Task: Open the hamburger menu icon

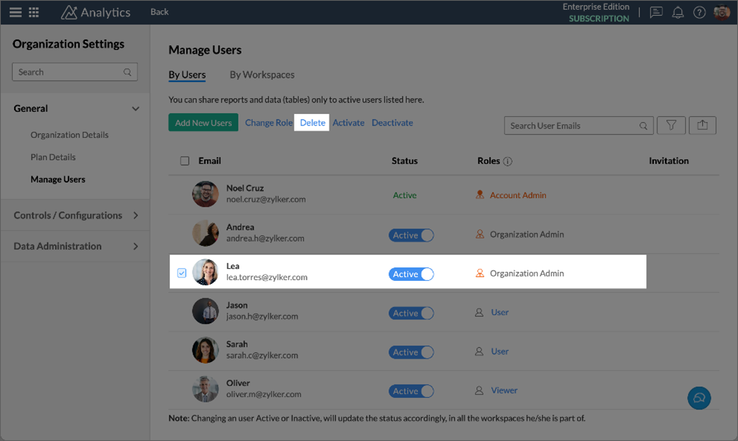Action: click(x=15, y=12)
